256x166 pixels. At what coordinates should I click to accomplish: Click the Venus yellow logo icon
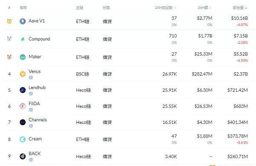pyautogui.click(x=23, y=74)
